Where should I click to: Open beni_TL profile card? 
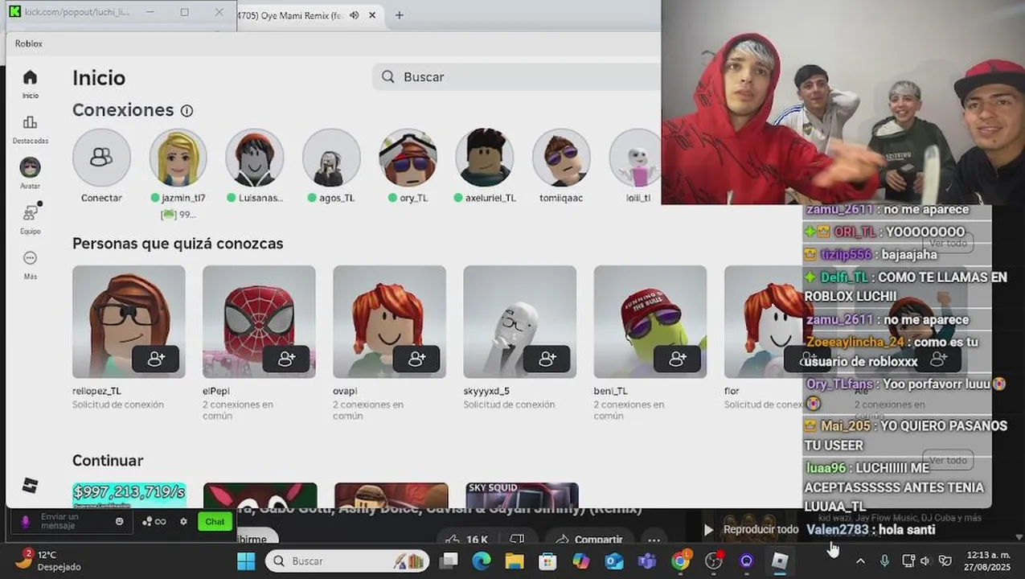650,322
